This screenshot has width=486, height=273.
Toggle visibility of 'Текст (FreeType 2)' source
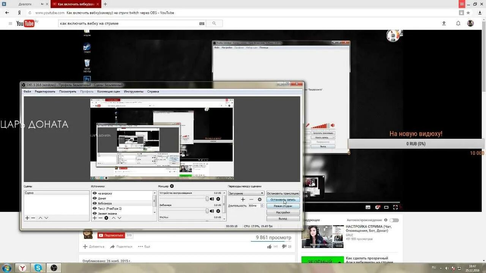pyautogui.click(x=95, y=209)
